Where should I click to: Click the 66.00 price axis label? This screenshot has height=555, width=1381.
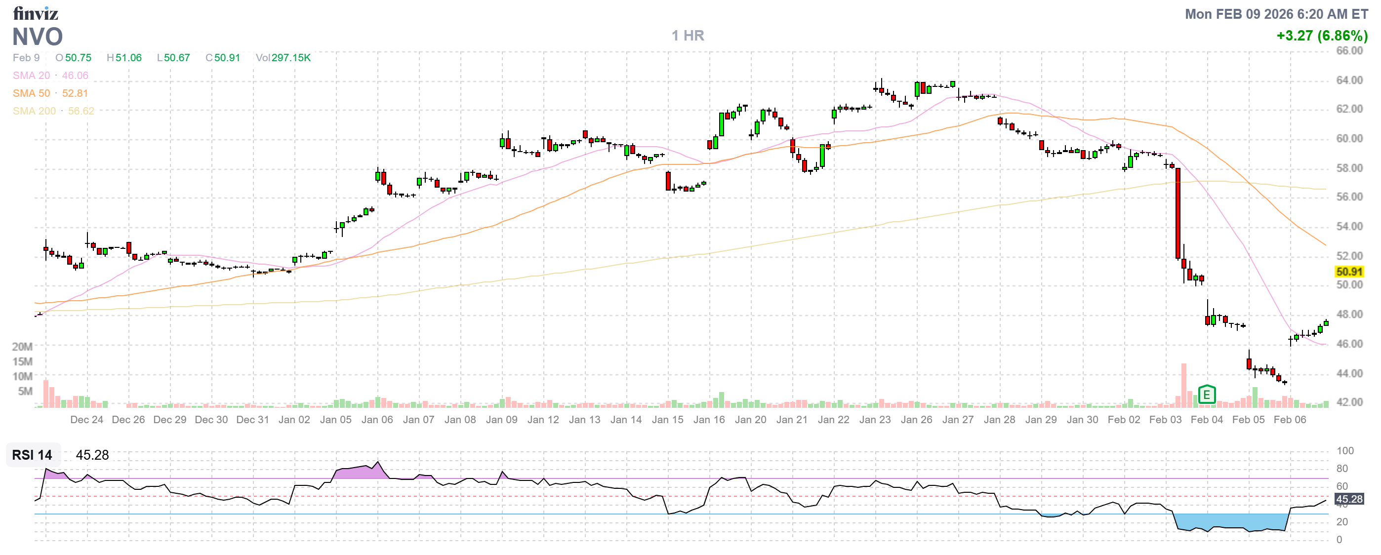tap(1349, 51)
